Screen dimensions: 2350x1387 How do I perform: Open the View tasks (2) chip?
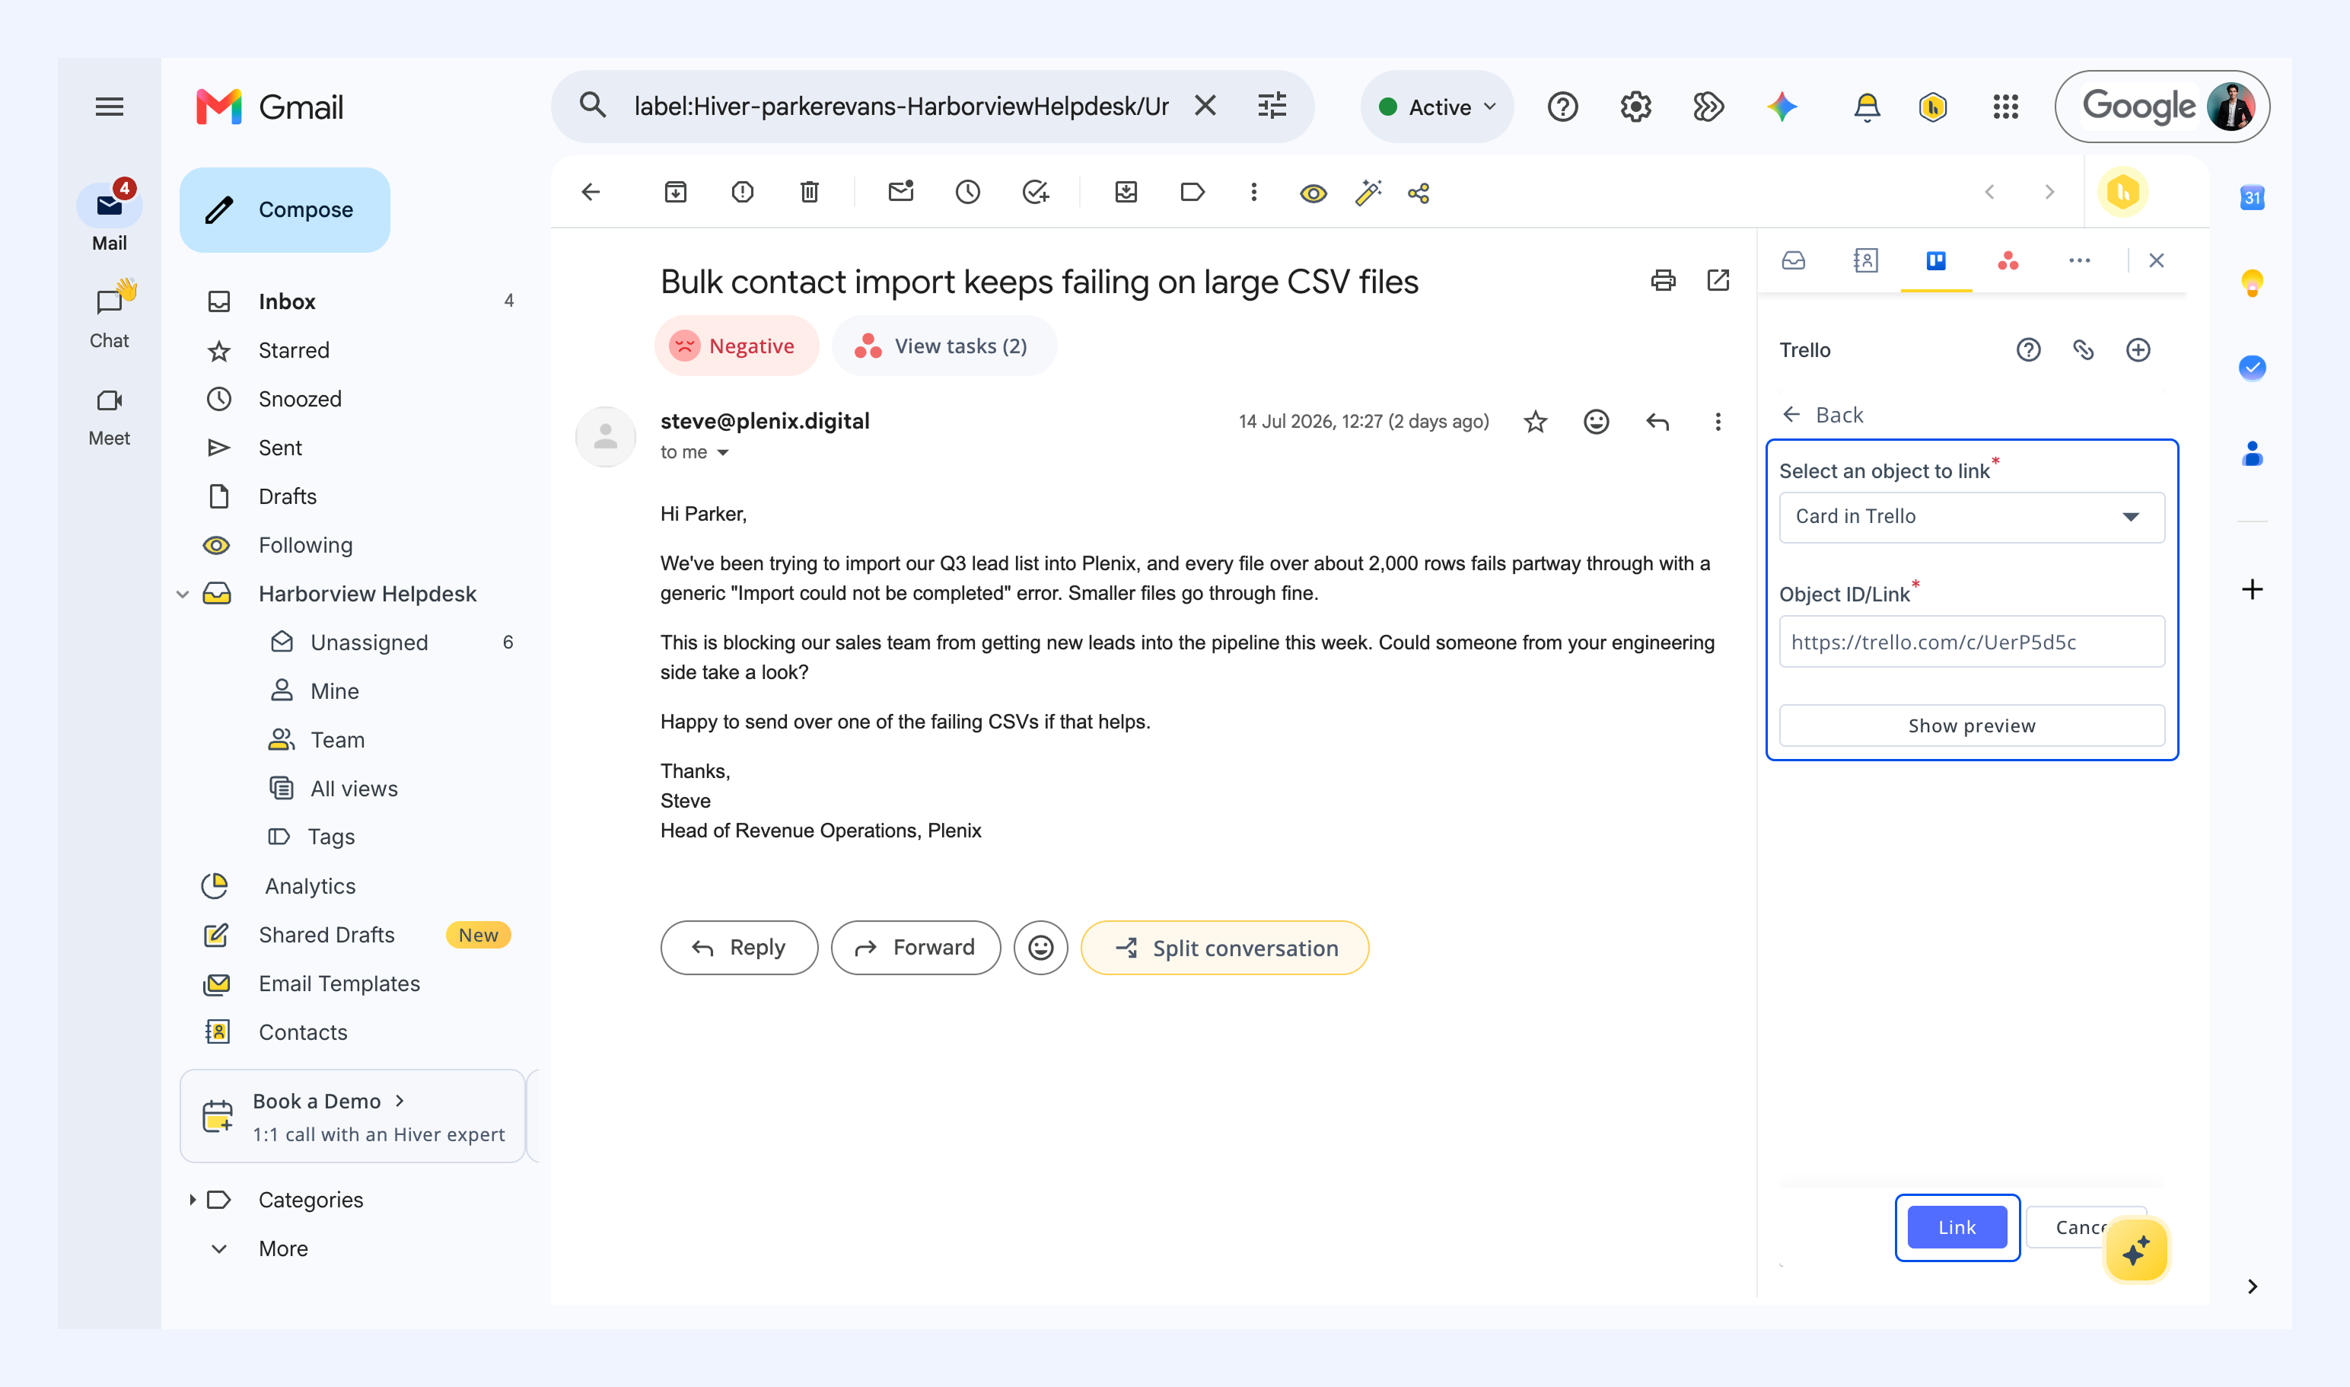tap(944, 347)
